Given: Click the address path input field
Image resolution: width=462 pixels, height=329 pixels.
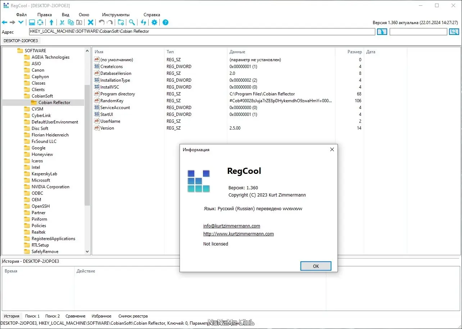Looking at the screenshot, I should pos(202,32).
